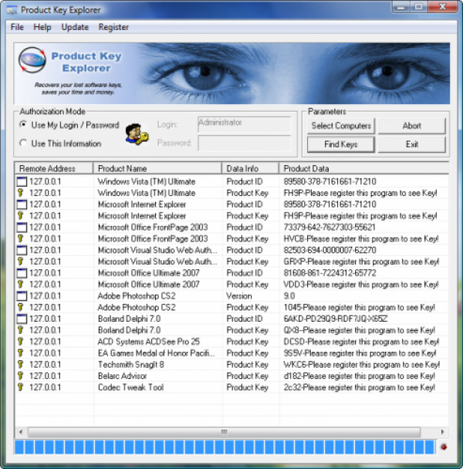Sort by Product Name column header
The width and height of the screenshot is (463, 469).
point(157,168)
